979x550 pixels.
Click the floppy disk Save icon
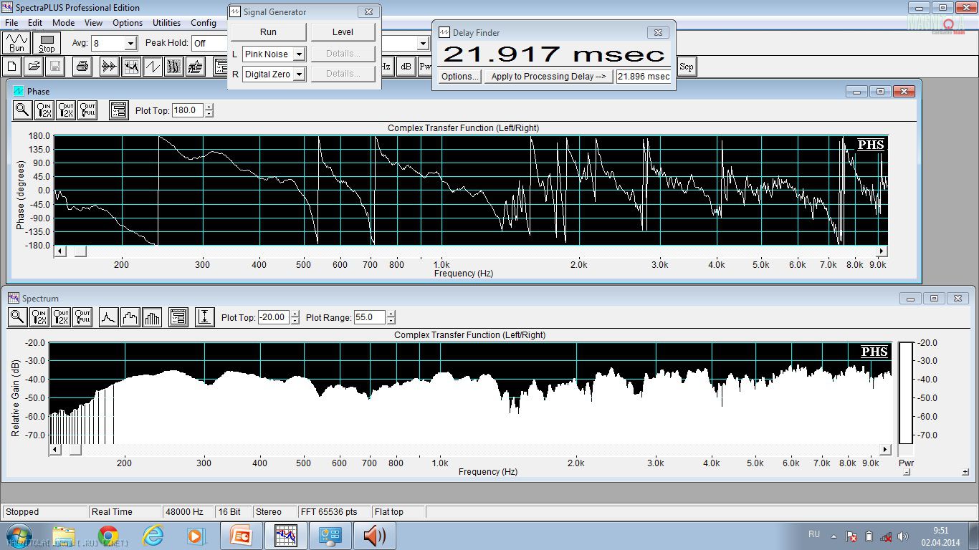55,67
